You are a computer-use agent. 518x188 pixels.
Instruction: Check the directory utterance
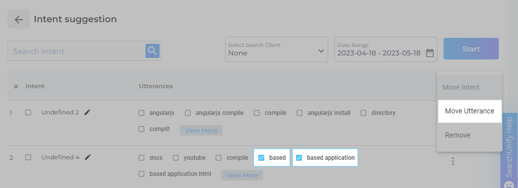click(x=363, y=113)
